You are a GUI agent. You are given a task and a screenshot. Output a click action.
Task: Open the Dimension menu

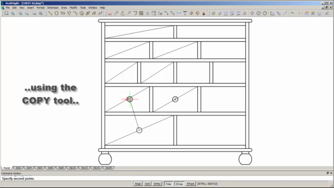[x=53, y=8]
